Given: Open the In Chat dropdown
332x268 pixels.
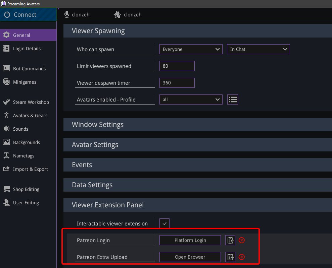Looking at the screenshot, I should (258, 49).
